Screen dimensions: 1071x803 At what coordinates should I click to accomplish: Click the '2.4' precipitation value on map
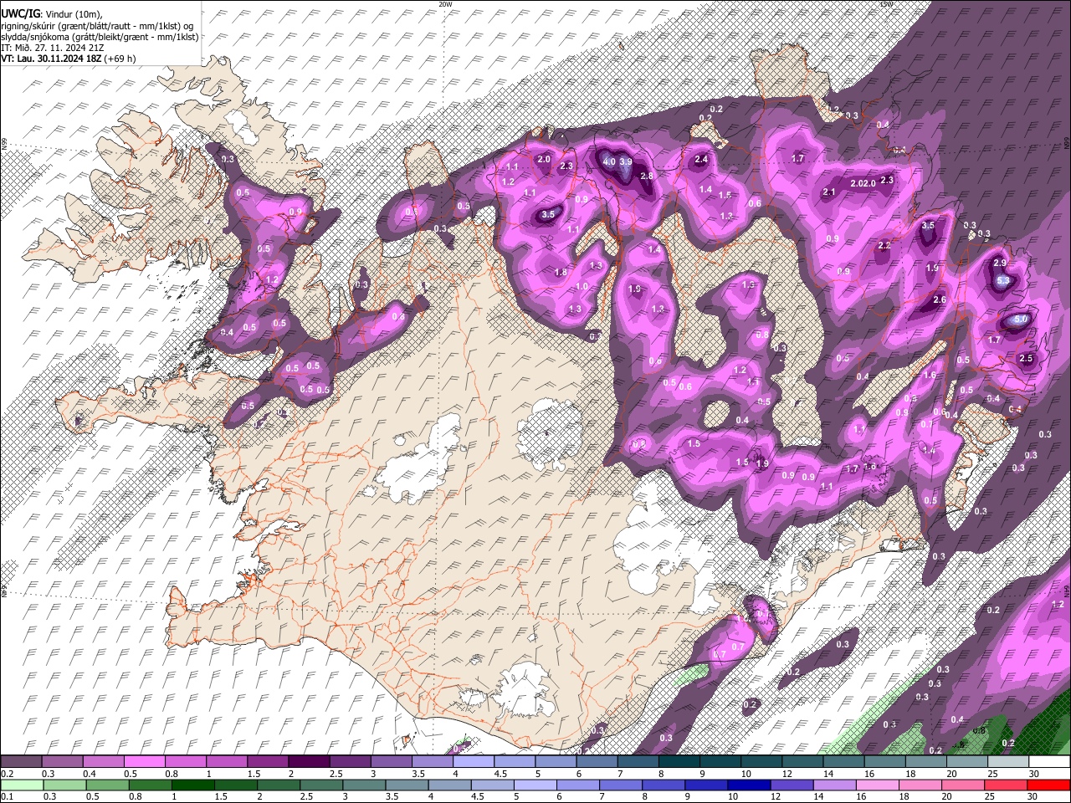(701, 160)
